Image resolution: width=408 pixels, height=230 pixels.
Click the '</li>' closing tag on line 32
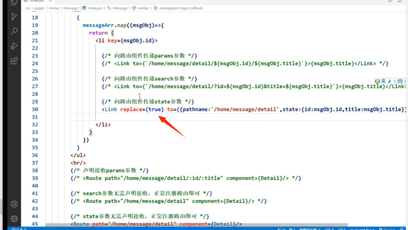(103, 124)
